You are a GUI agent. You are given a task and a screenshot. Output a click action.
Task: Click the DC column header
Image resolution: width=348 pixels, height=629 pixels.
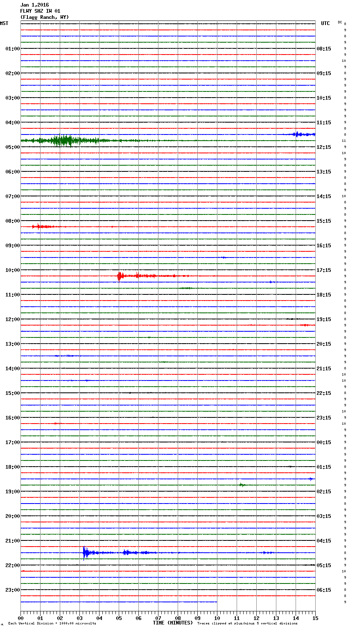click(340, 22)
